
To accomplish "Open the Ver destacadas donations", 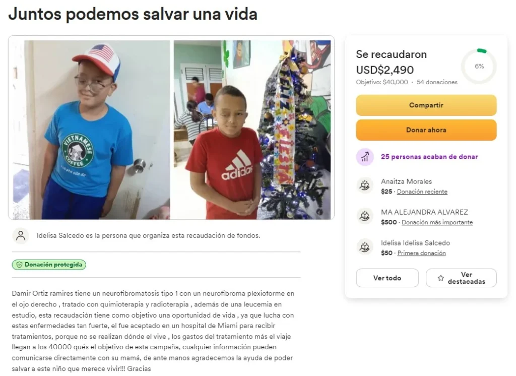I will [x=461, y=278].
